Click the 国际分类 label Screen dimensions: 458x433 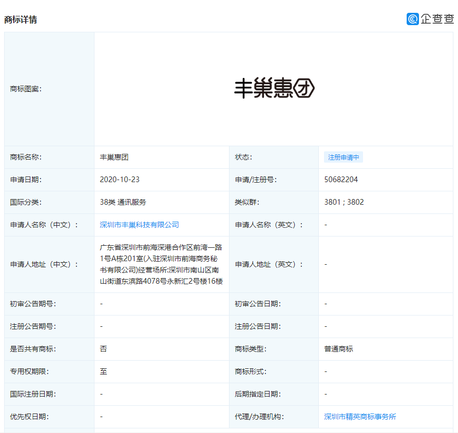pyautogui.click(x=26, y=202)
